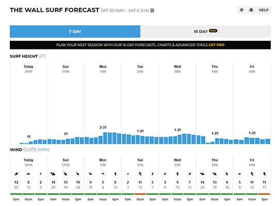Follow the GET PRO link
The image size is (275, 206).
(x=216, y=45)
